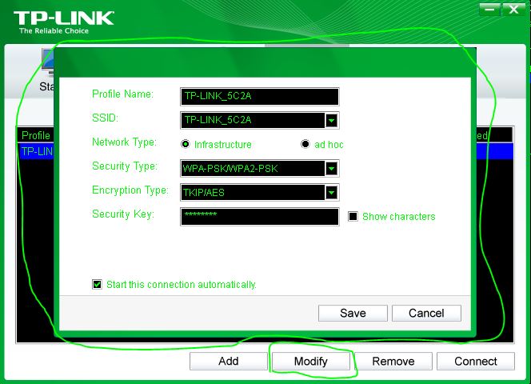Click into the Security Key field
The image size is (531, 384).
(x=260, y=217)
